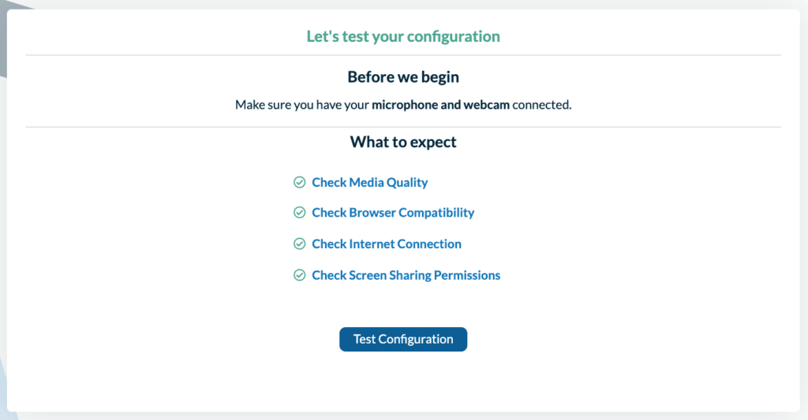Select the Check Internet Connection link
808x420 pixels.
coord(387,244)
